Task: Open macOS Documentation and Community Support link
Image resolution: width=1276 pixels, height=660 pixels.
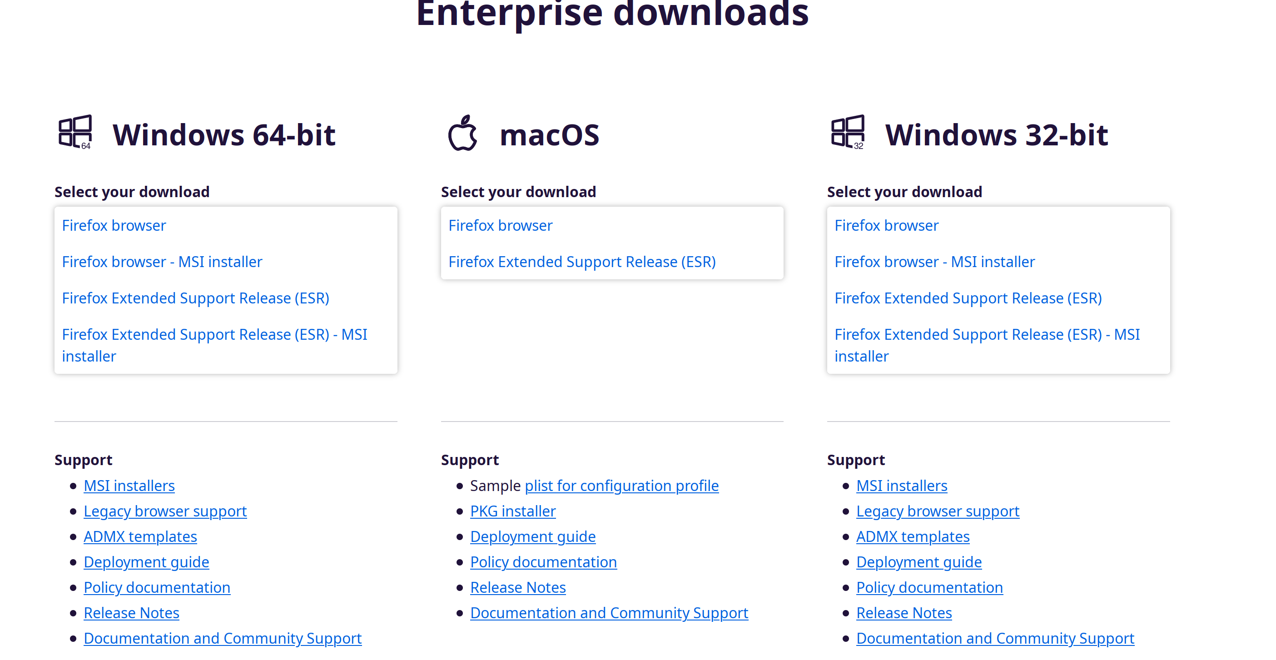Action: pyautogui.click(x=609, y=613)
